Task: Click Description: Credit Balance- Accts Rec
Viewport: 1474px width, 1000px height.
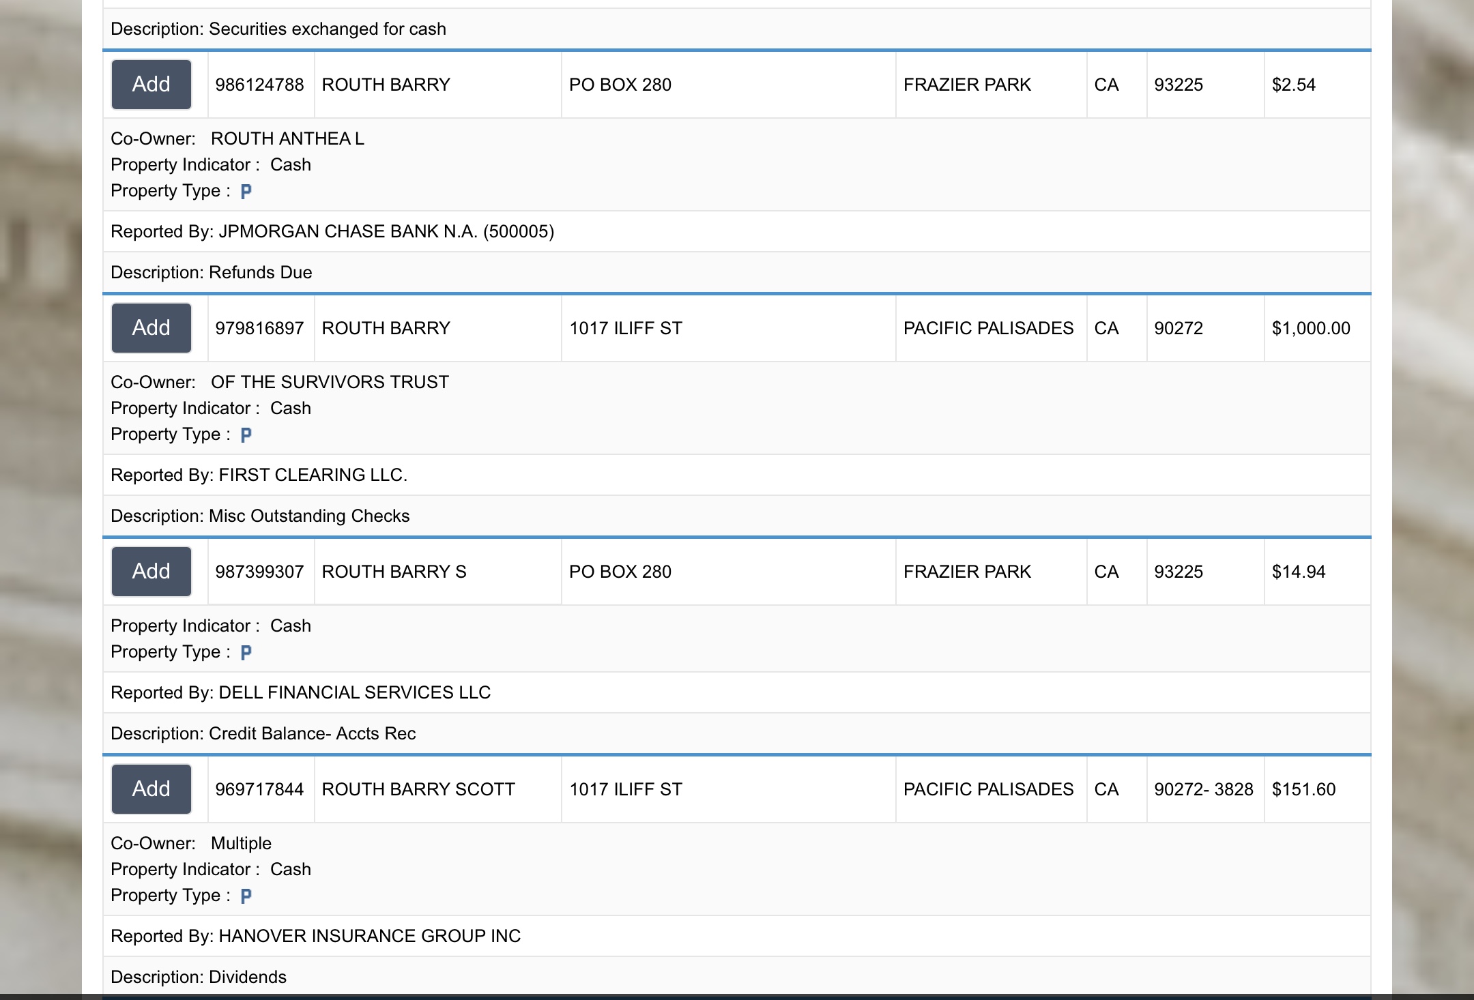Action: (263, 733)
